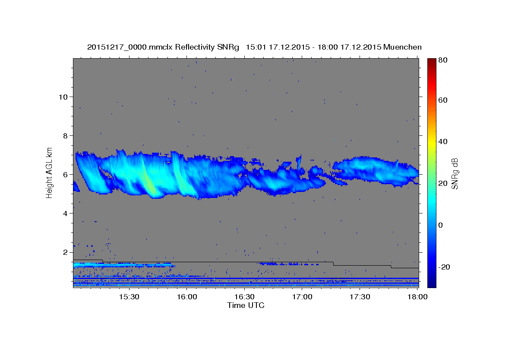Click the plot title text
This screenshot has height=345, width=518.
point(254,47)
